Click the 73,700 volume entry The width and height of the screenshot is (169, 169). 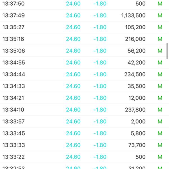pos(137,145)
